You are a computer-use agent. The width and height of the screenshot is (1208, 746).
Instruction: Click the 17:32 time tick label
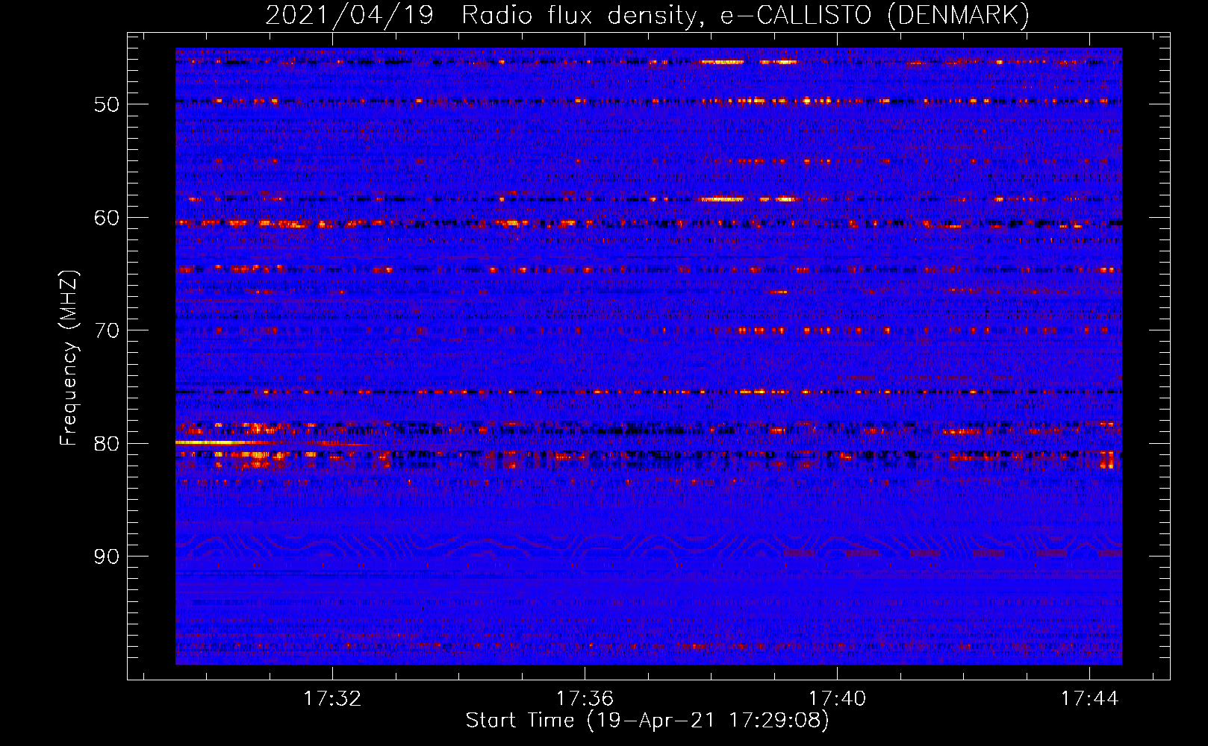coord(332,698)
